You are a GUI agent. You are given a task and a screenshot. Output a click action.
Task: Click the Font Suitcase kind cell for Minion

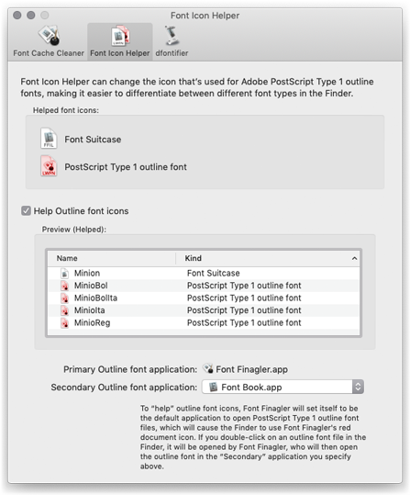pos(213,273)
